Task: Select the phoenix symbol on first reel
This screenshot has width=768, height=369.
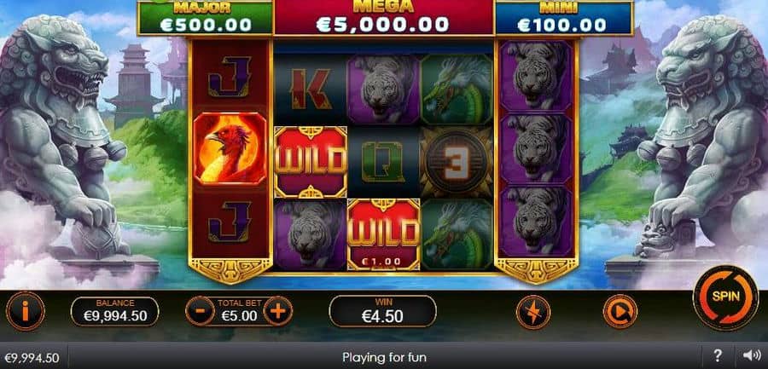Action: click(x=230, y=149)
